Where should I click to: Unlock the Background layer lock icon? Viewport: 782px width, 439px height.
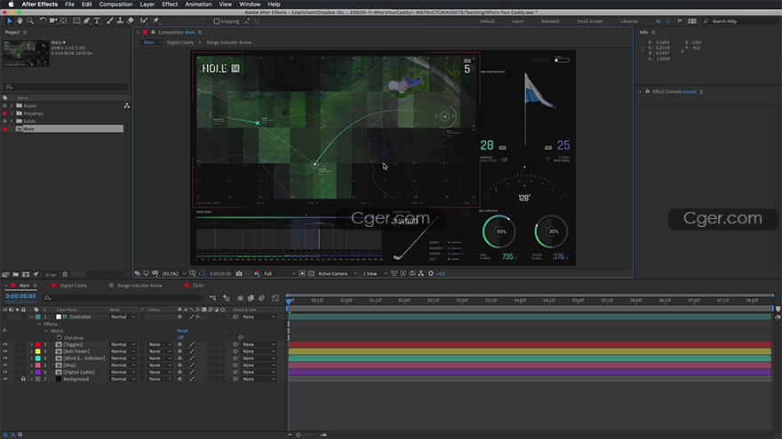(23, 379)
